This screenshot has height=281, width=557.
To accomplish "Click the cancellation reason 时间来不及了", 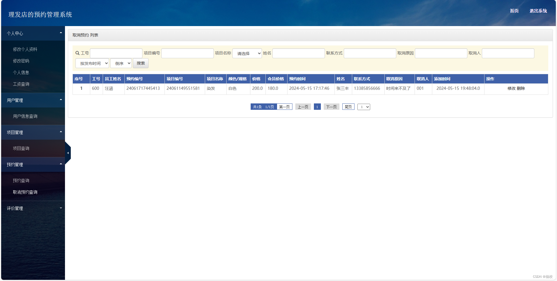I will [x=398, y=88].
